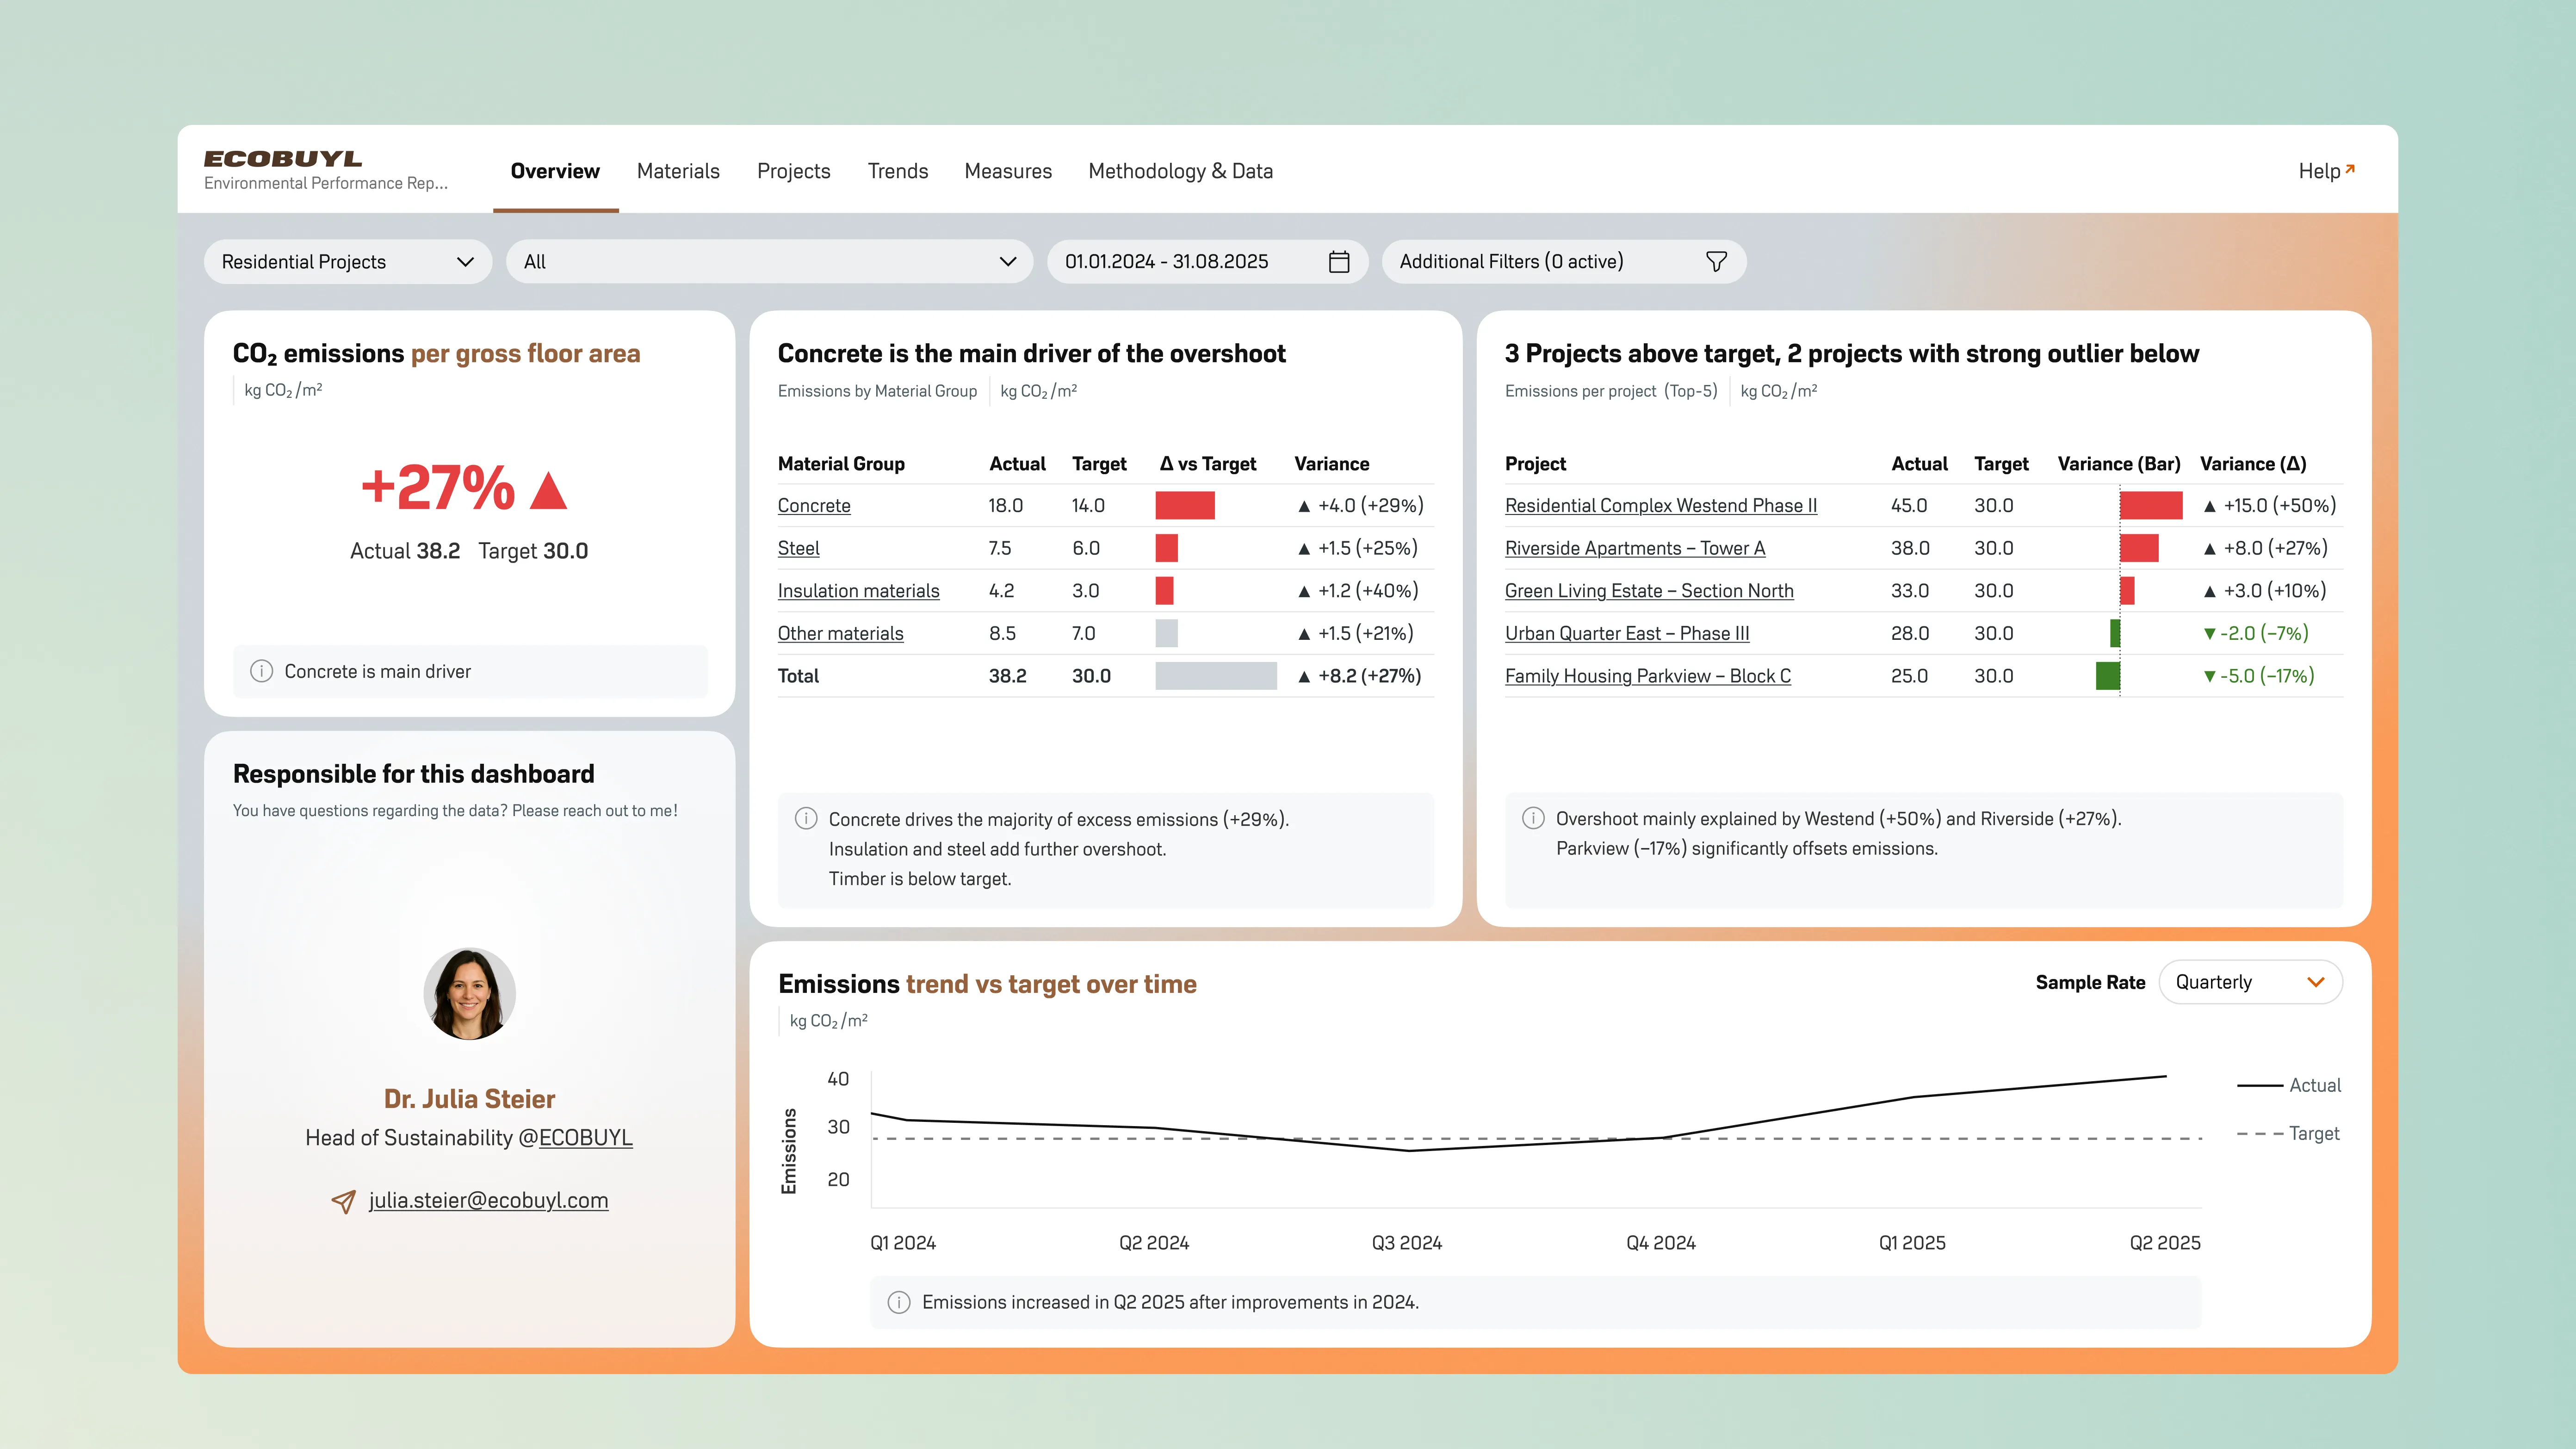This screenshot has height=1449, width=2576.
Task: Click julia.steier@ecobuyl.com email link
Action: coord(488,1200)
